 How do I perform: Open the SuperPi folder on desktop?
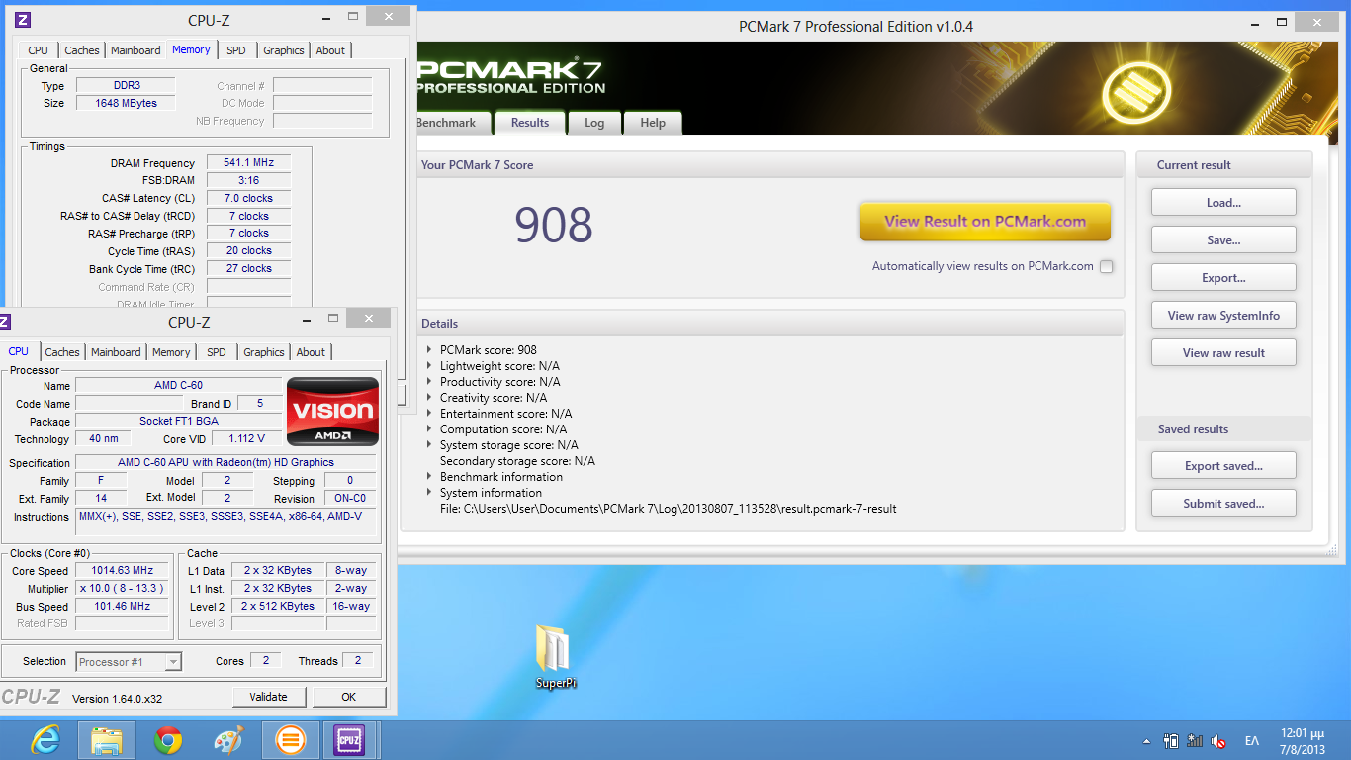point(555,656)
